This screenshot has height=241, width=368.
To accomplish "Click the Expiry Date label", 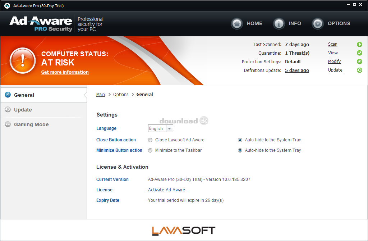I will [x=108, y=200].
